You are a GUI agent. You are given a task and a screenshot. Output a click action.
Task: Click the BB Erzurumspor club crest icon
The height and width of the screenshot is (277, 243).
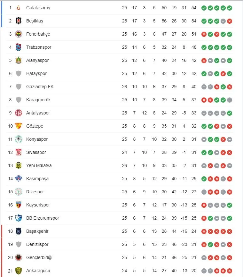click(x=19, y=218)
